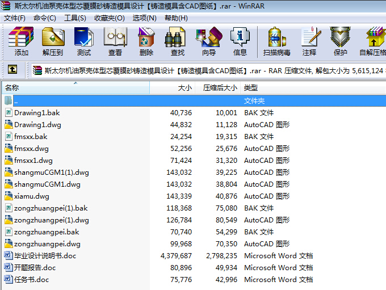The height and width of the screenshot is (290, 386).
Task: Select shangmuCGM1.dwg file name
Action: pos(47,184)
